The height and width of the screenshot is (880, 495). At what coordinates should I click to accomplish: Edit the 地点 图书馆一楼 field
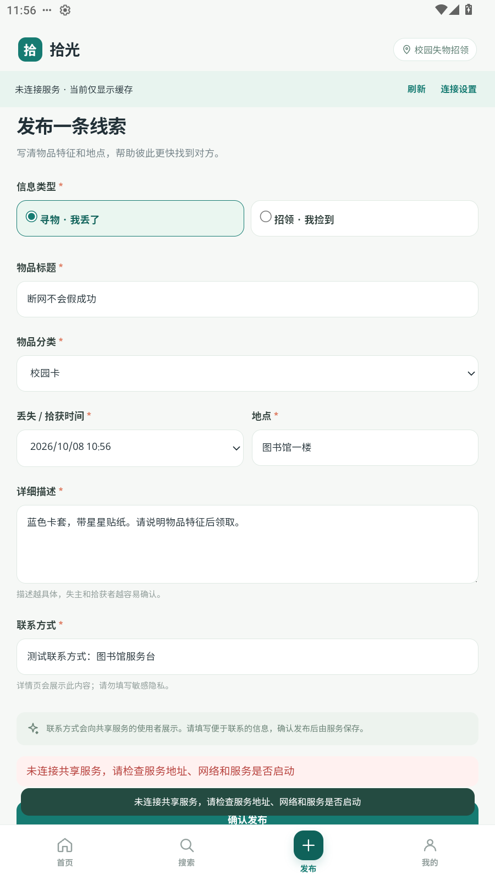pos(365,448)
